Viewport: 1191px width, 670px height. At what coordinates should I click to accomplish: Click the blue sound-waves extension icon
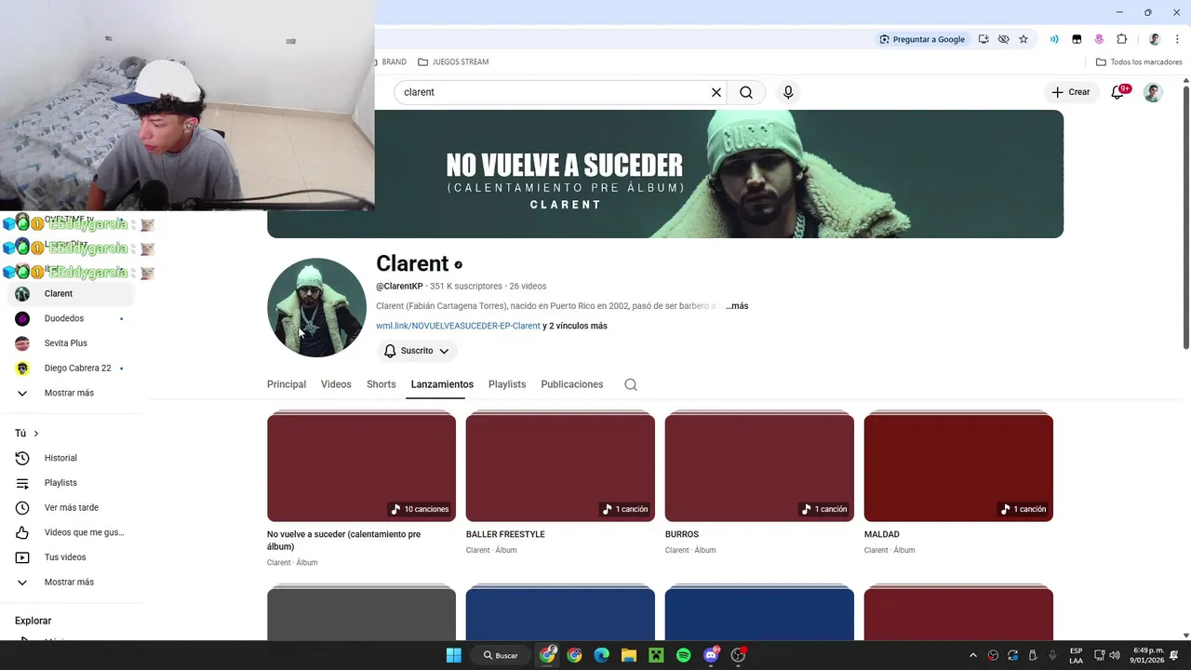(1054, 39)
